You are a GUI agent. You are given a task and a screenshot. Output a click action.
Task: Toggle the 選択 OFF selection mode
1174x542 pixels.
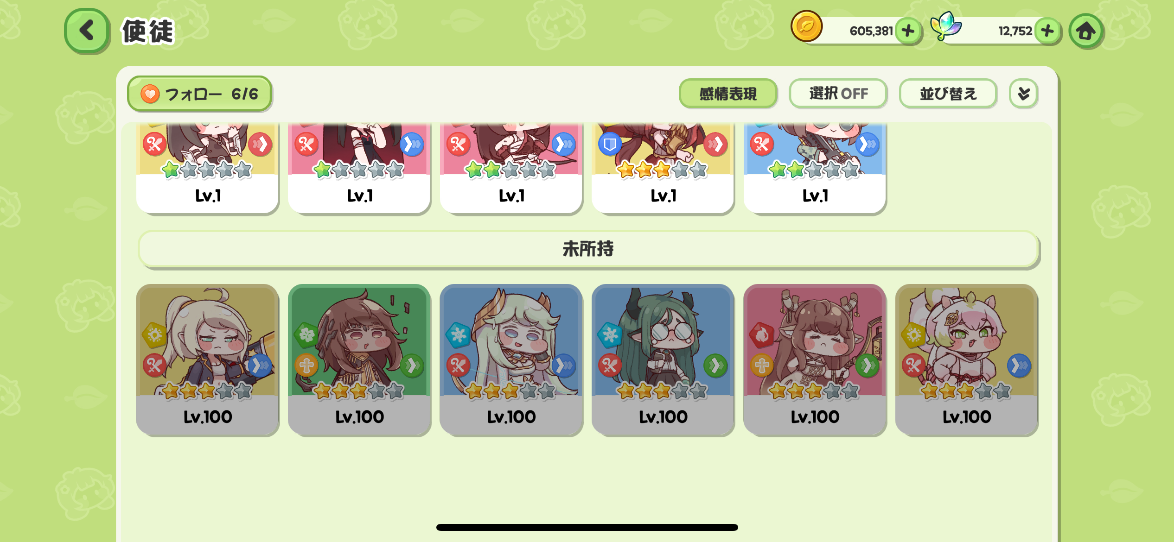pyautogui.click(x=838, y=94)
